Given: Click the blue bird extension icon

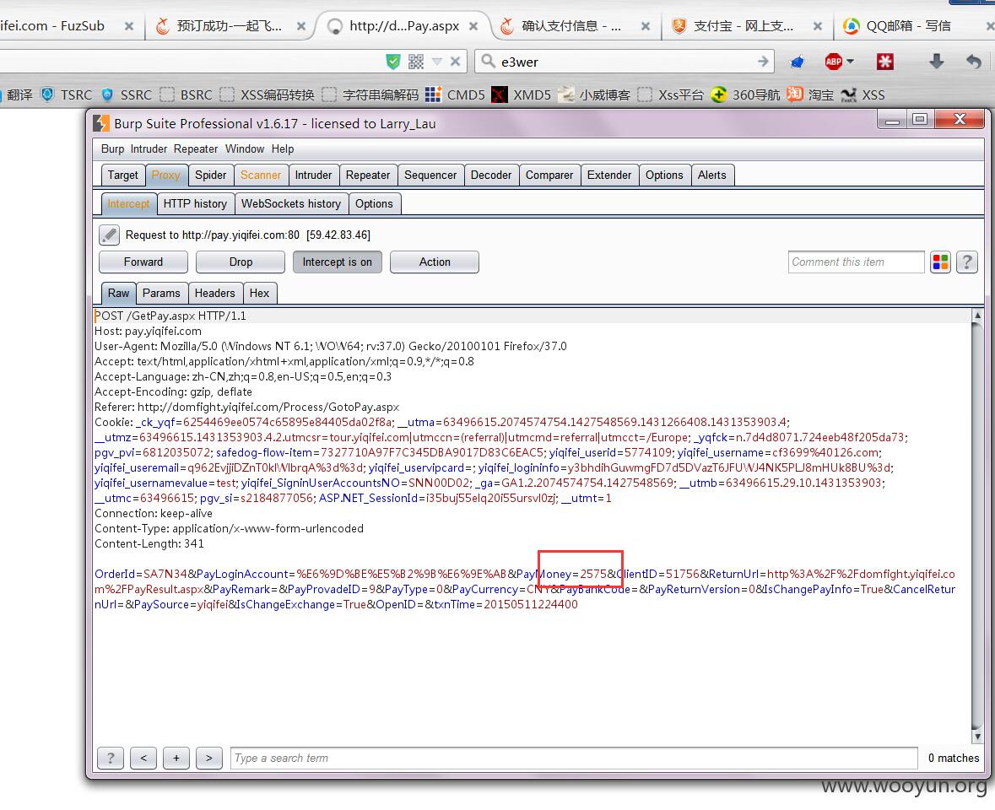Looking at the screenshot, I should (797, 62).
